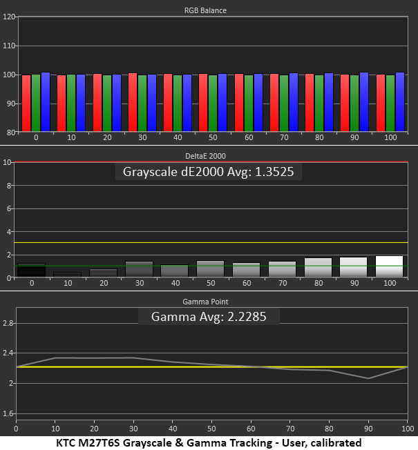Click the KTC M27T6S caption text
The image size is (418, 450).
pyautogui.click(x=209, y=443)
